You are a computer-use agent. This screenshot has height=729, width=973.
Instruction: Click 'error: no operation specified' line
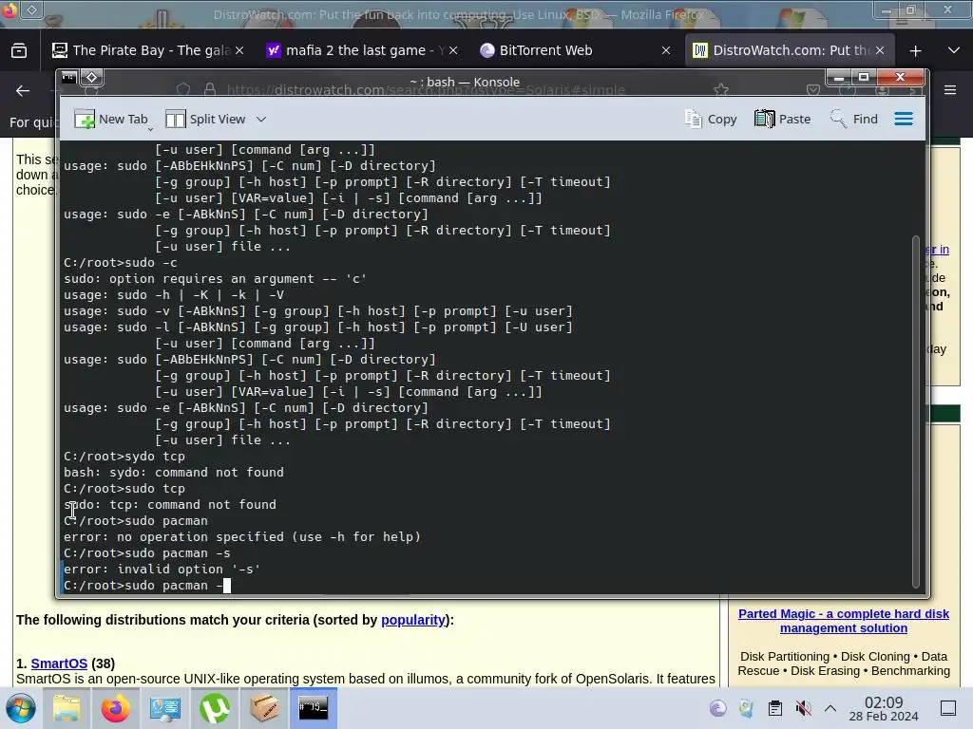click(242, 537)
